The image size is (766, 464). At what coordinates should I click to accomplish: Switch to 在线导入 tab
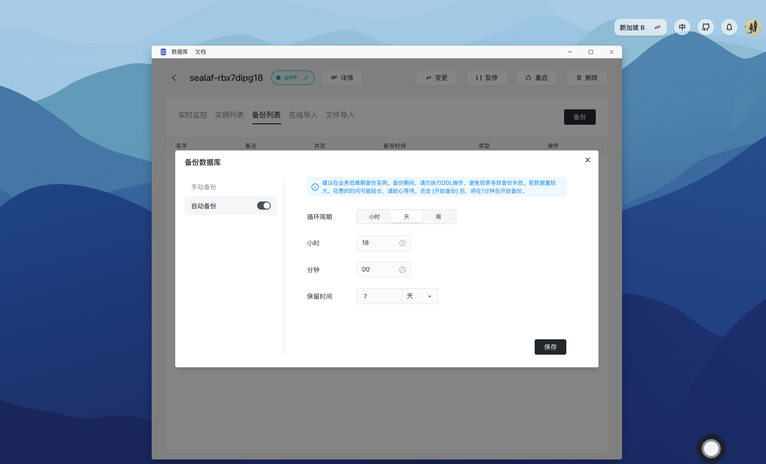tap(303, 115)
